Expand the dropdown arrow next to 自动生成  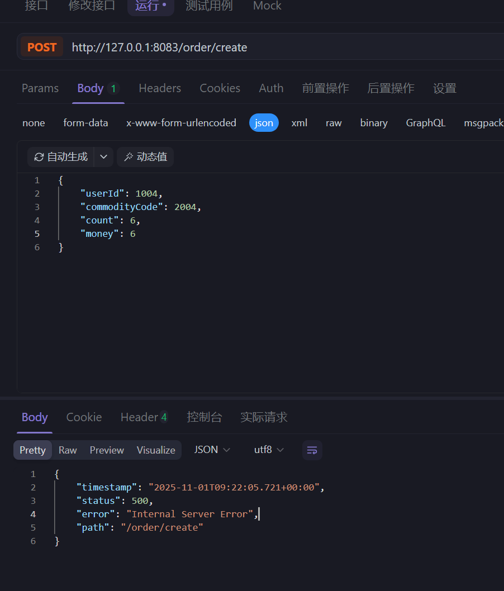(x=103, y=157)
